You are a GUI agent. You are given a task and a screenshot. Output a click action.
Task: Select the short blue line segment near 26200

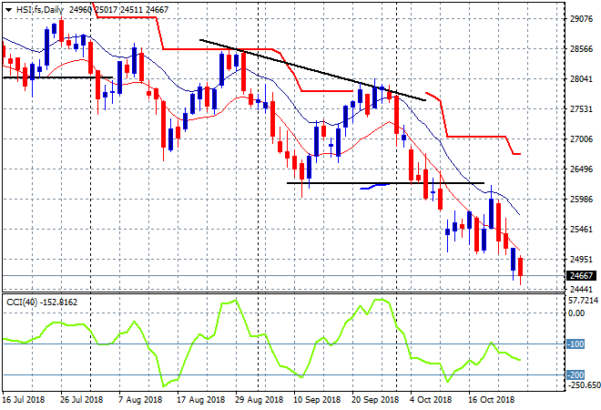(375, 187)
